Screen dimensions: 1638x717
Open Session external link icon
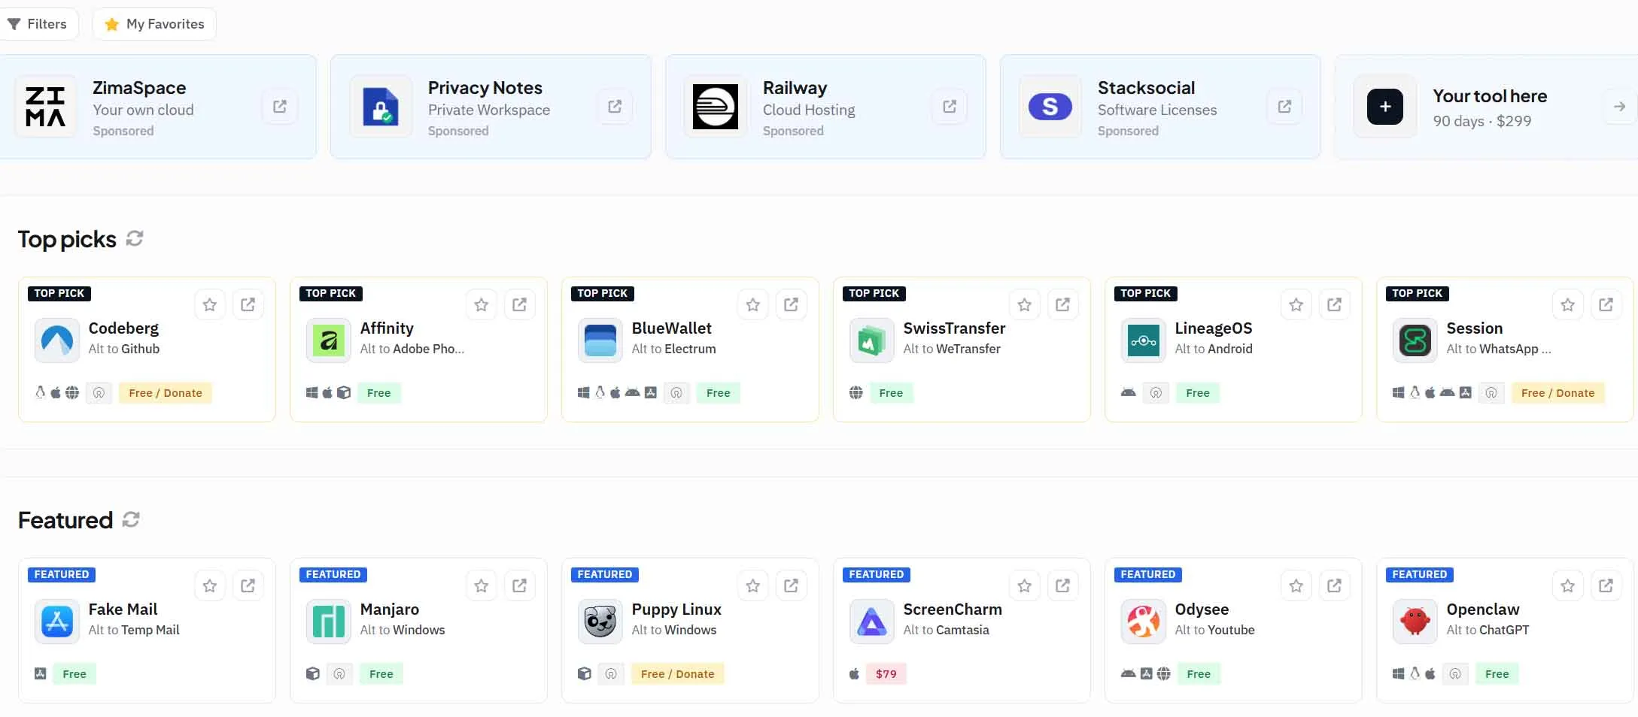[1606, 304]
